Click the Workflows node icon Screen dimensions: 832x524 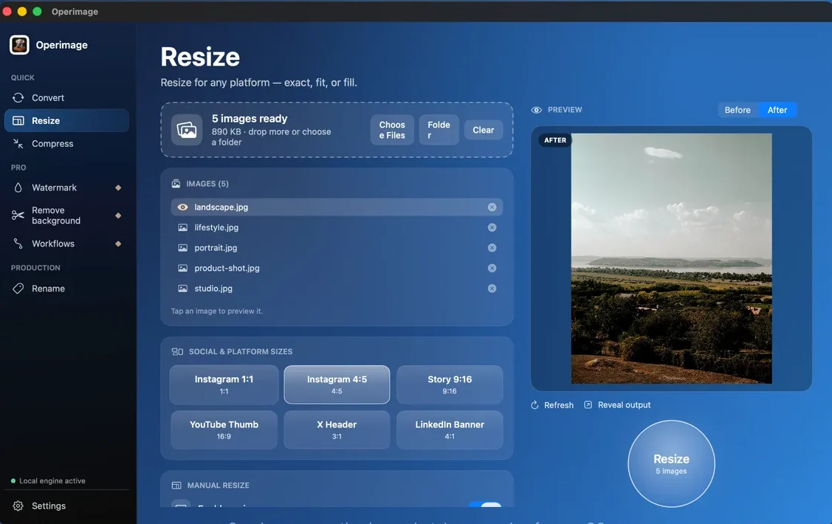tap(18, 244)
